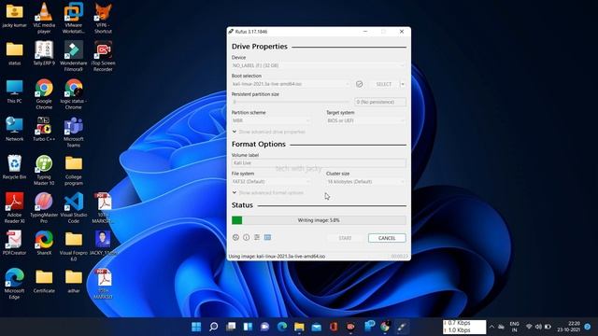Expand Show advanced drive properties
The image size is (598, 336).
coord(269,132)
